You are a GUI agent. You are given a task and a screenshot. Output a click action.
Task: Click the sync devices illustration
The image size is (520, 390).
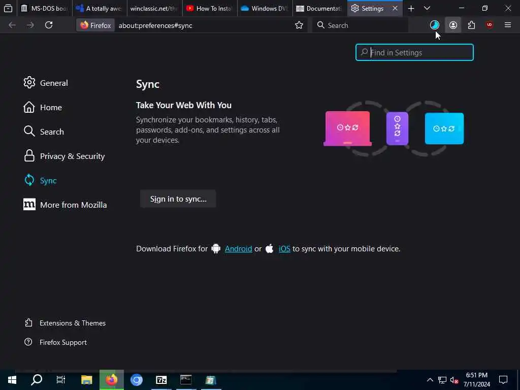click(x=394, y=128)
